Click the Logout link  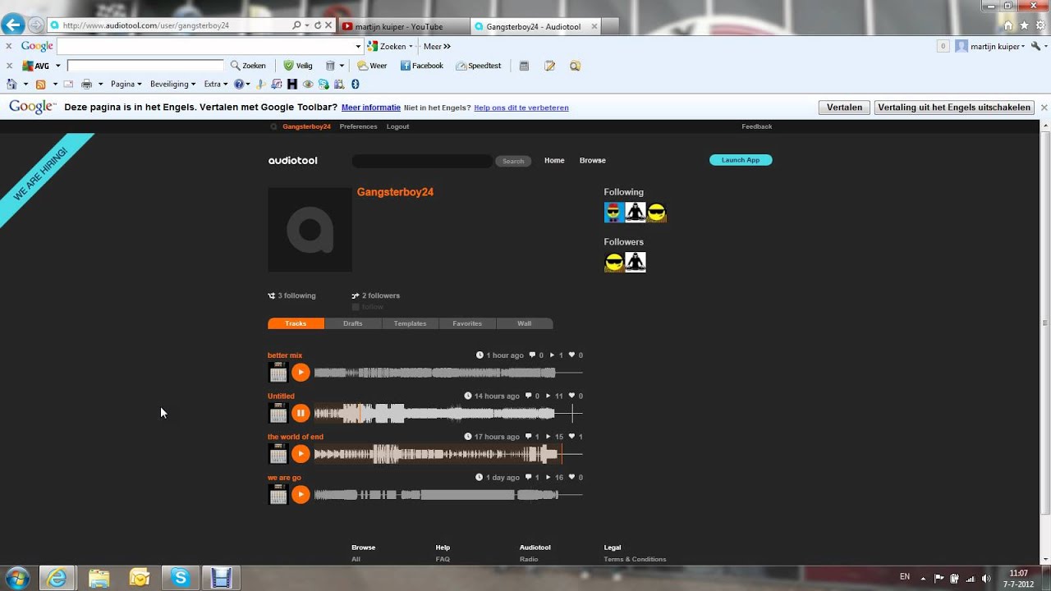pyautogui.click(x=397, y=126)
